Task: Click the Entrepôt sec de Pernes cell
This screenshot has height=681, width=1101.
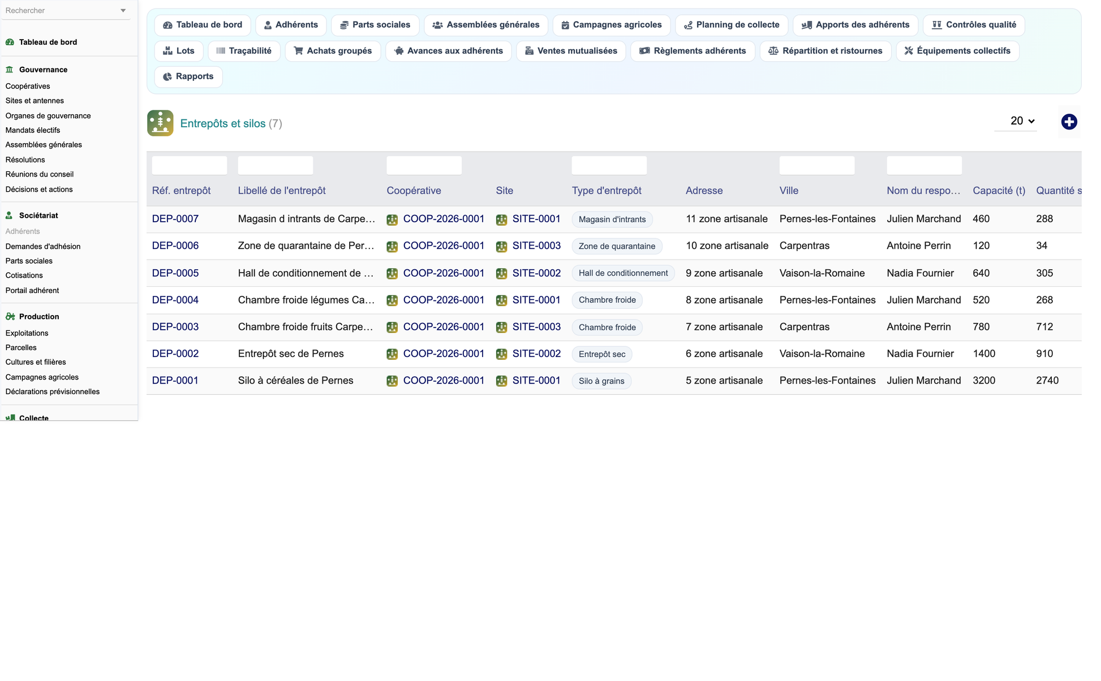Action: [x=291, y=354]
